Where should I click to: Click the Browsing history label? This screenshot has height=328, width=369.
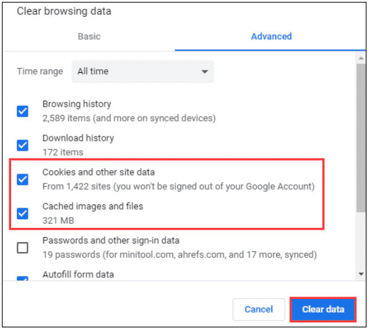(x=77, y=104)
